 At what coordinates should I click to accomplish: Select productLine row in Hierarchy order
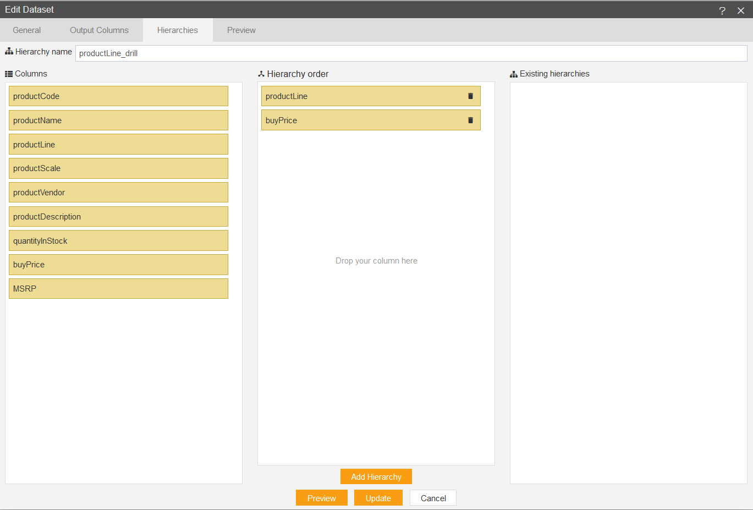tap(371, 96)
